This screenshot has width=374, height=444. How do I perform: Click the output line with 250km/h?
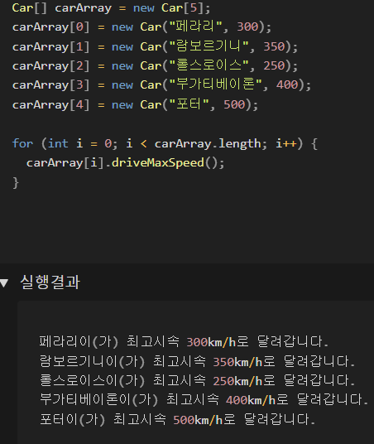(197, 380)
